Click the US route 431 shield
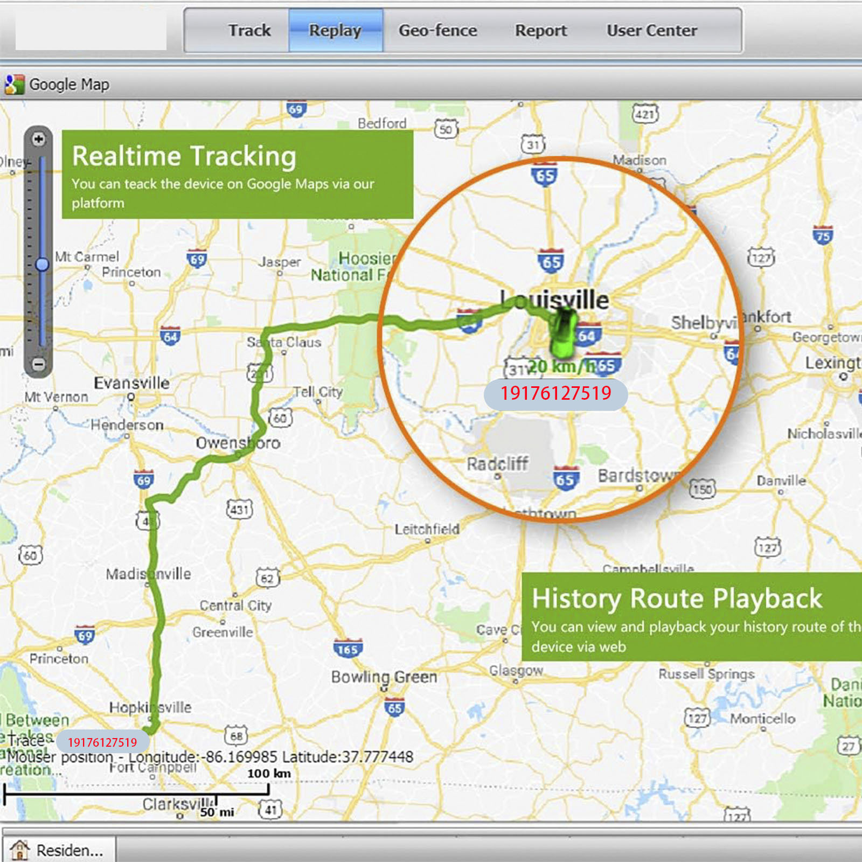The image size is (862, 862). pos(240,509)
